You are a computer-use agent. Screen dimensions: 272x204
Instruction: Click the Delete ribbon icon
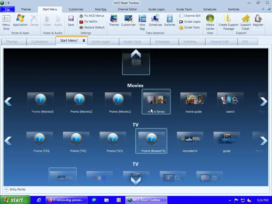click(34, 20)
